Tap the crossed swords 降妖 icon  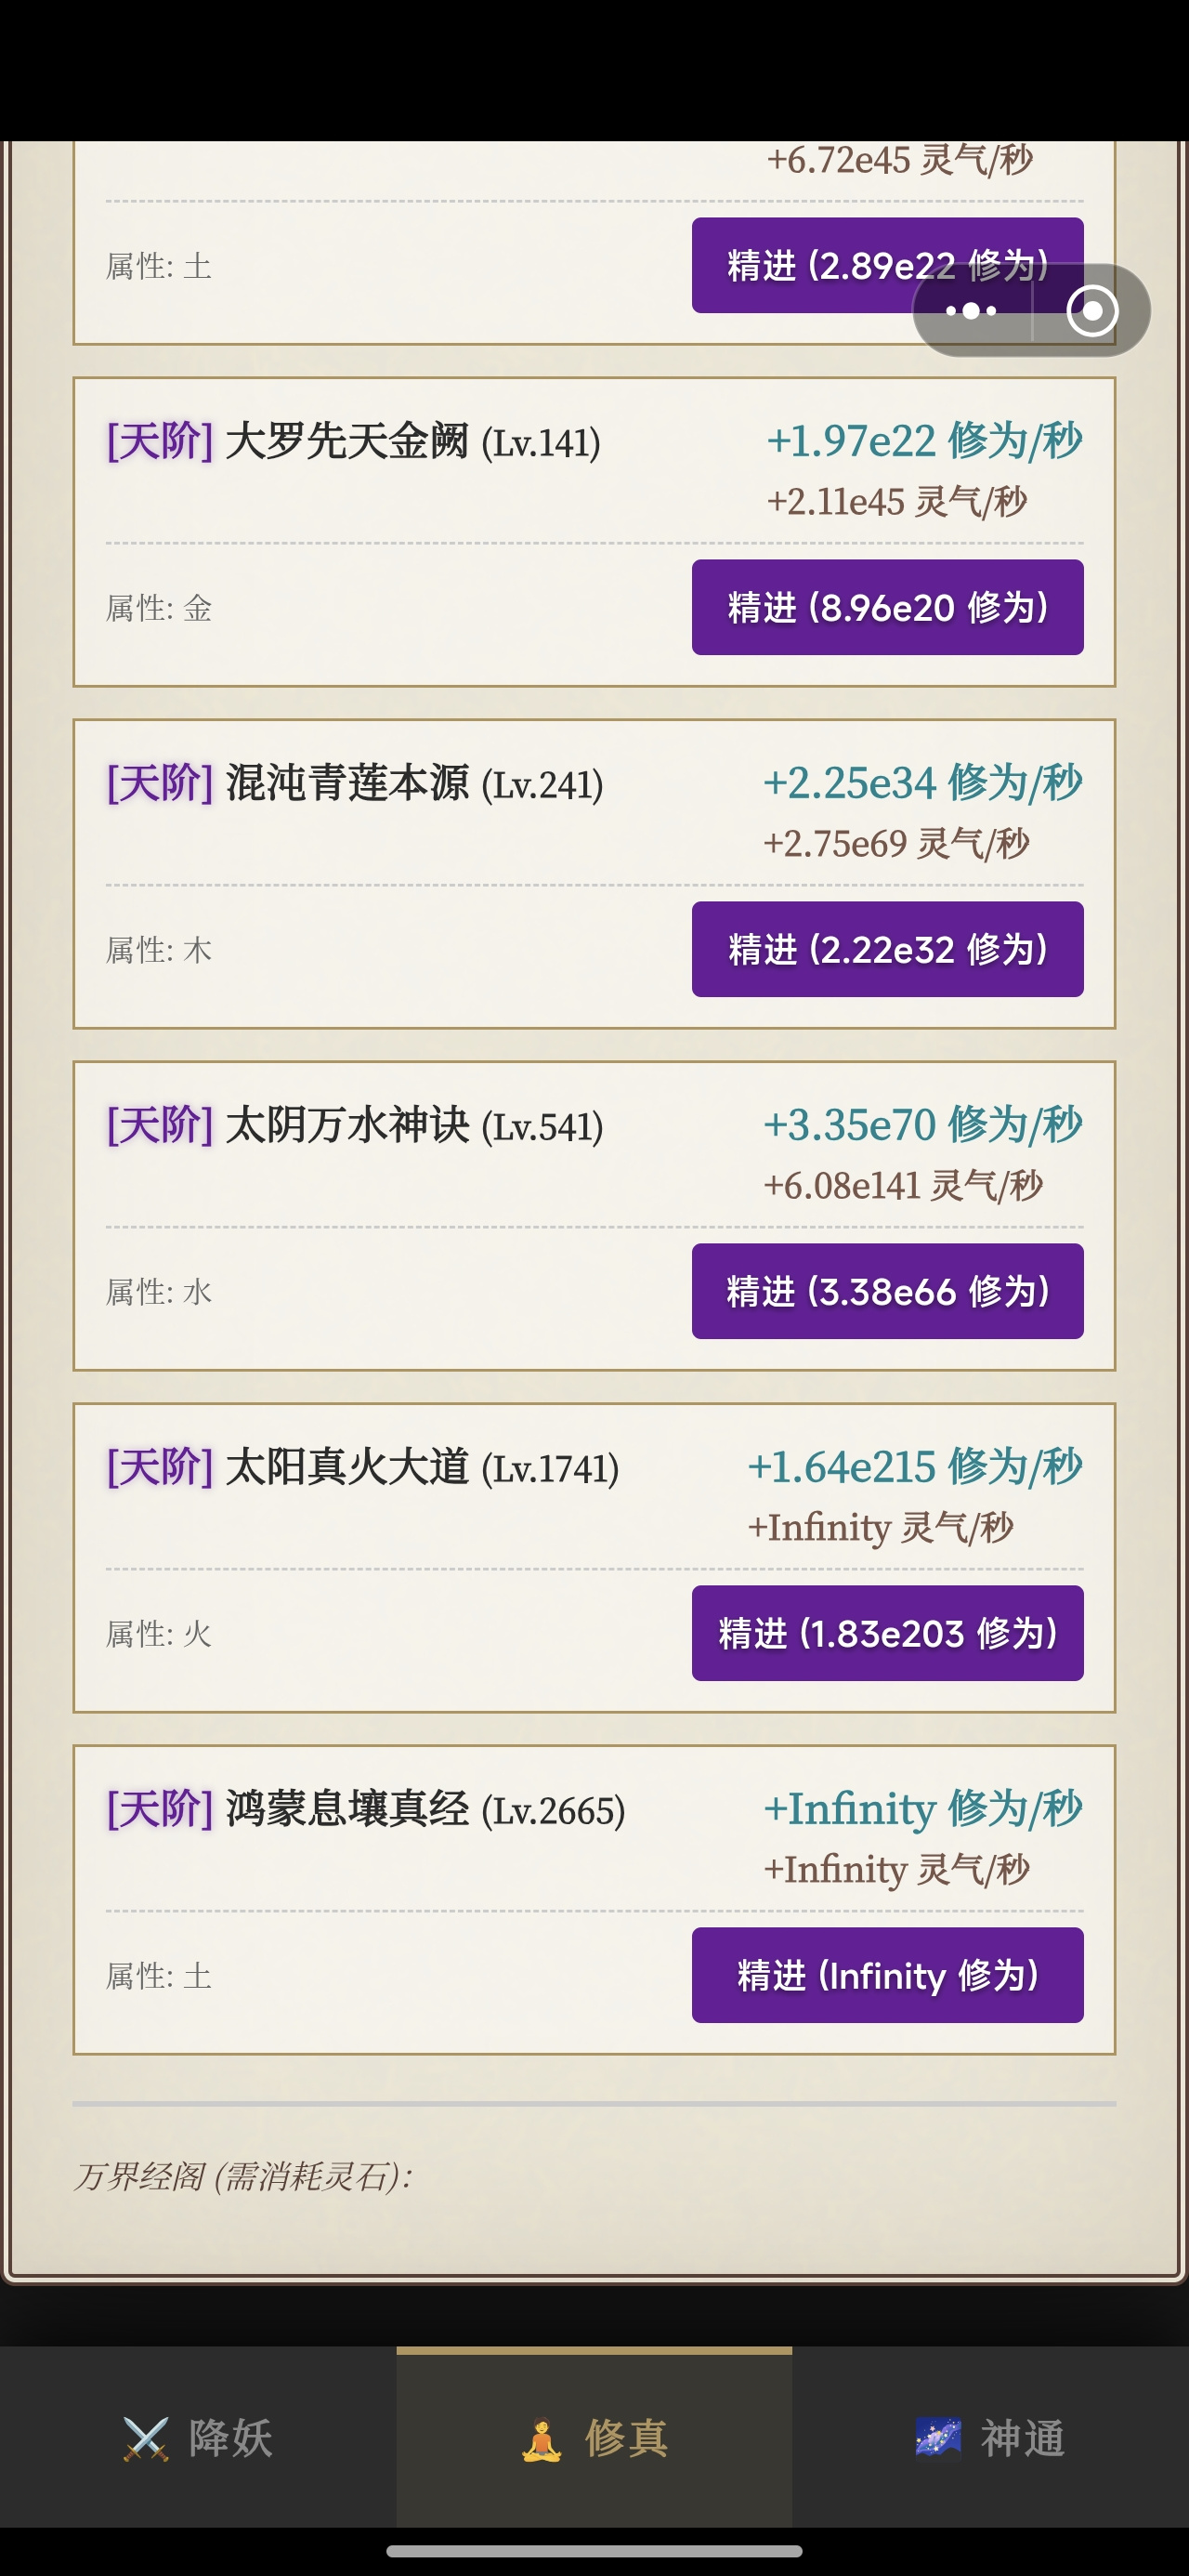pyautogui.click(x=146, y=2439)
